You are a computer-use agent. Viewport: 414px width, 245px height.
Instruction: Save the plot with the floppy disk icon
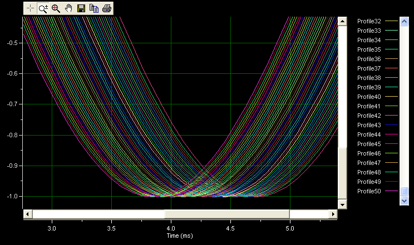click(x=81, y=8)
